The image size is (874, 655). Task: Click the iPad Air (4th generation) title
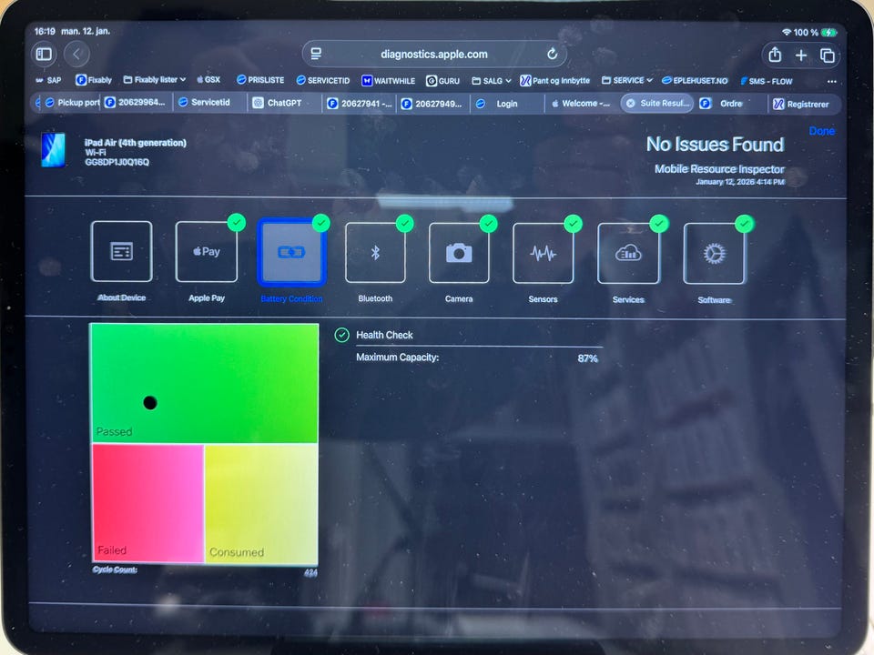(x=135, y=143)
